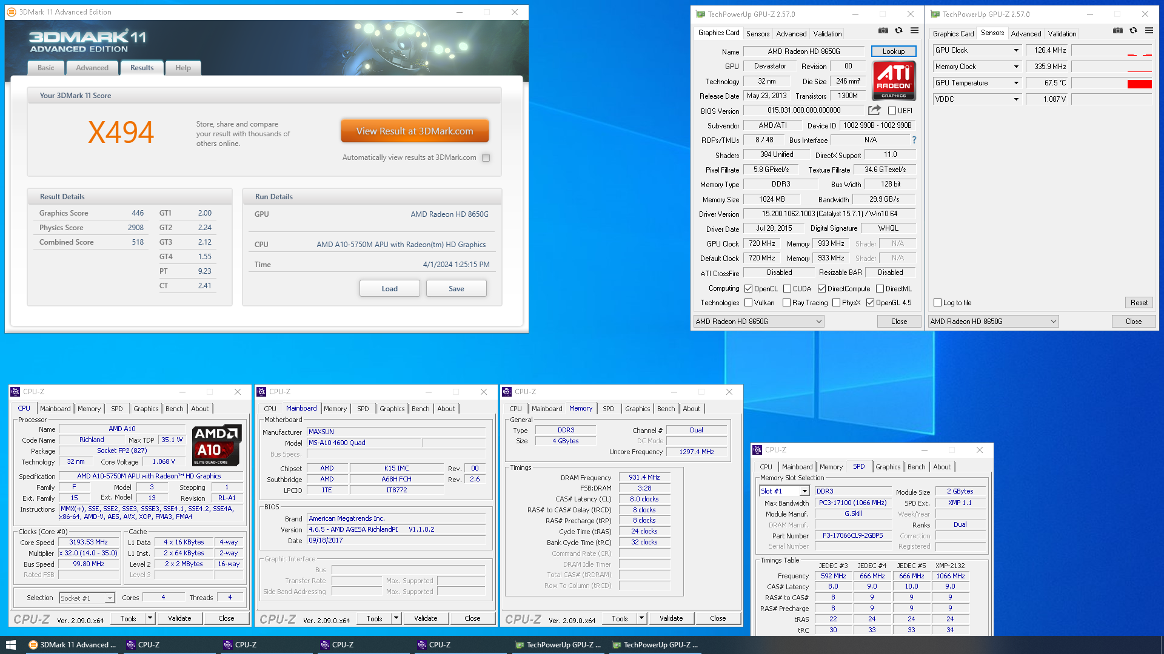This screenshot has height=654, width=1164.
Task: Open the Help tab in 3DMark 11
Action: (183, 68)
